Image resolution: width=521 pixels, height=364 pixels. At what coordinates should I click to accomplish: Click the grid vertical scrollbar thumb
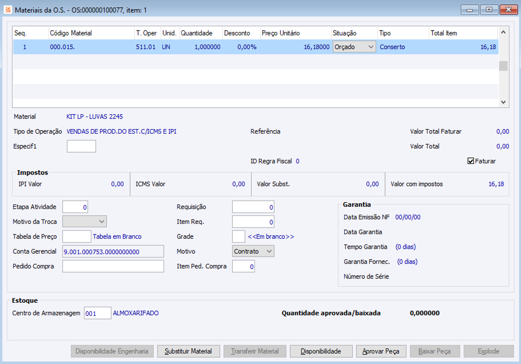click(503, 66)
